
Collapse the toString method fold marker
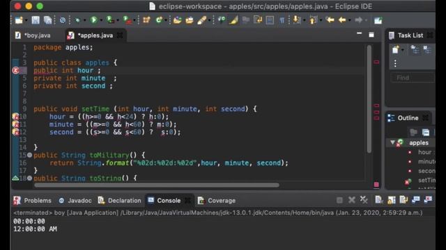pos(29,178)
